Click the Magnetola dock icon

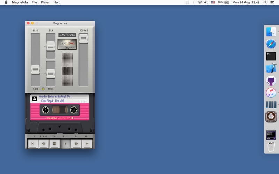271,117
